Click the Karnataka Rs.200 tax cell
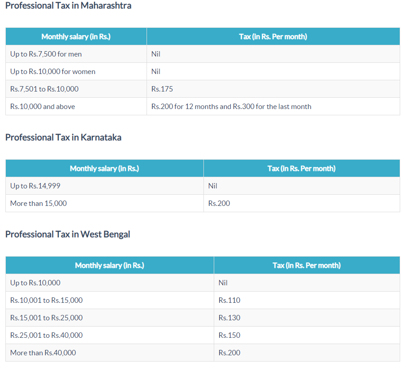 click(x=219, y=203)
